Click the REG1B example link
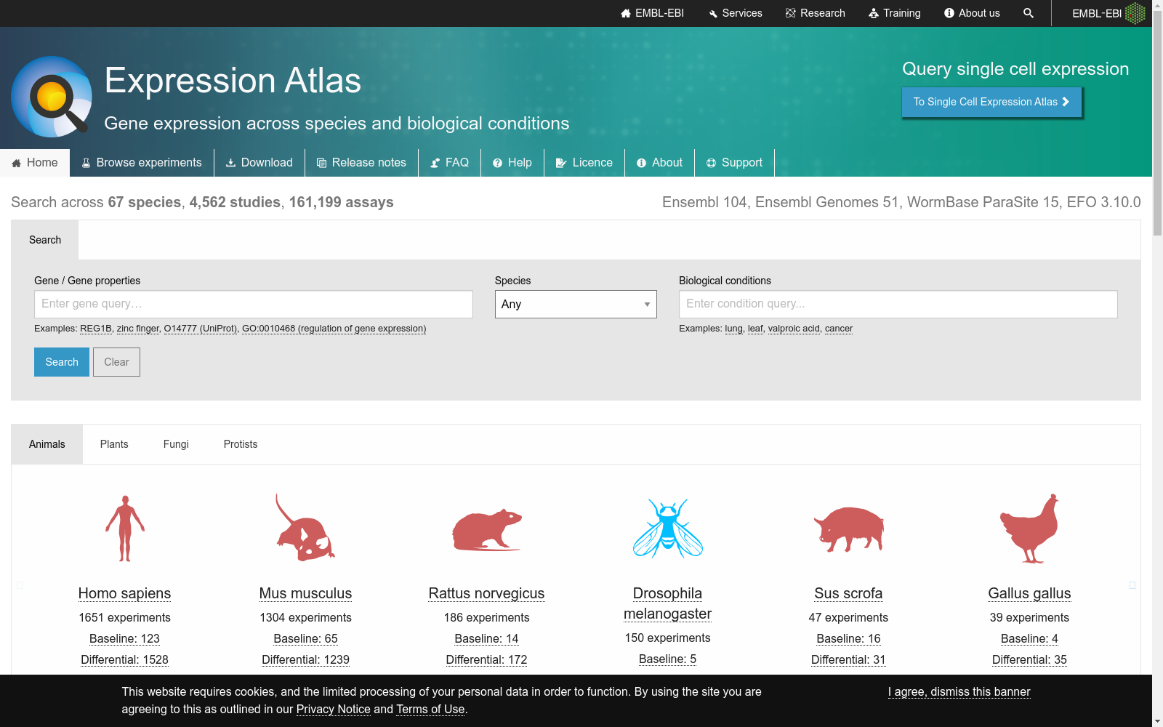This screenshot has width=1163, height=727. click(x=96, y=329)
